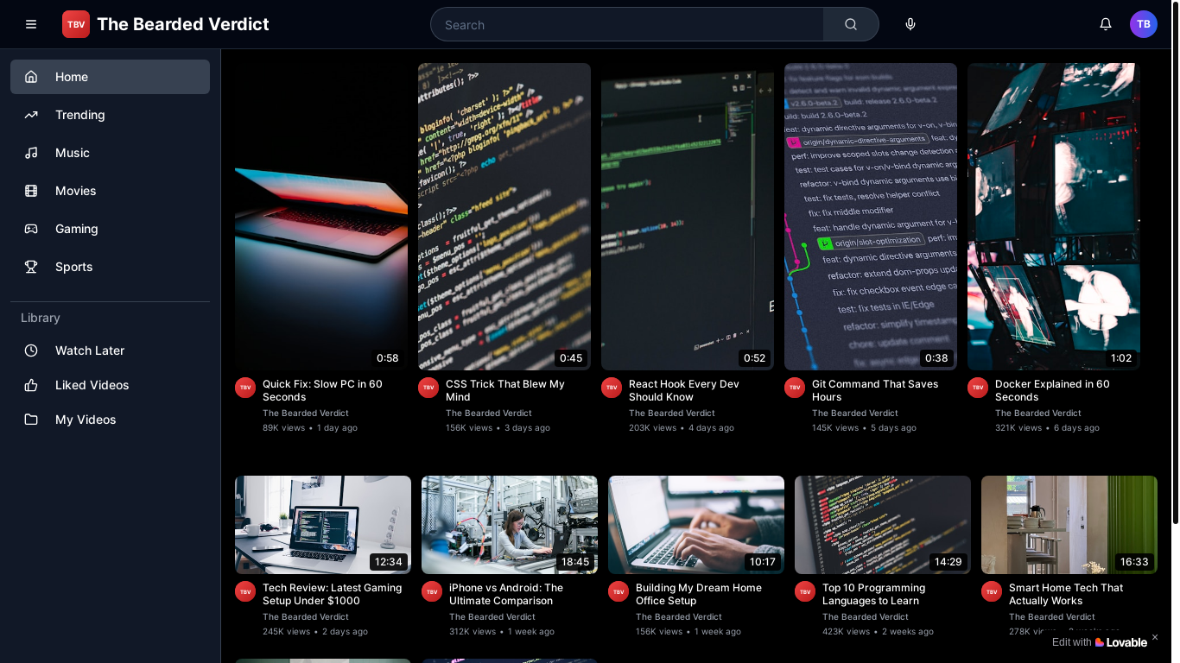Click channel avatar beside Git Command video
The width and height of the screenshot is (1180, 663).
coord(795,388)
